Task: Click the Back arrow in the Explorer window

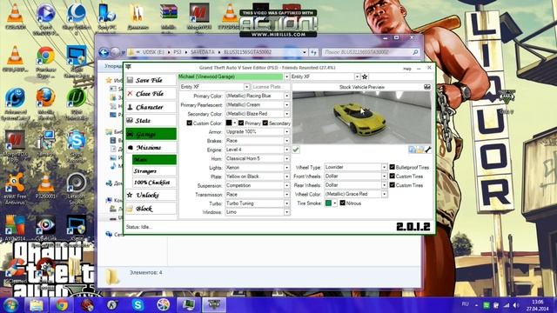Action: point(104,52)
